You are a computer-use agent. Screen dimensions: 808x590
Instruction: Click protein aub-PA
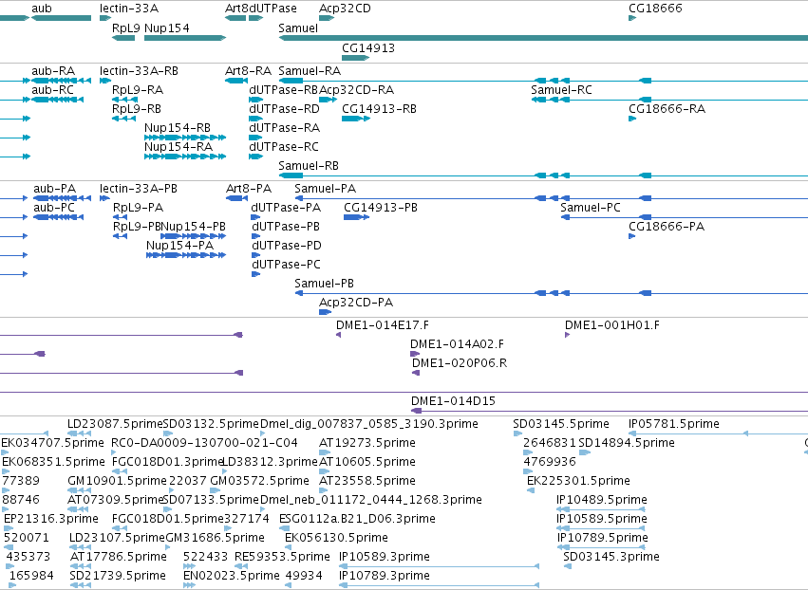coord(55,189)
